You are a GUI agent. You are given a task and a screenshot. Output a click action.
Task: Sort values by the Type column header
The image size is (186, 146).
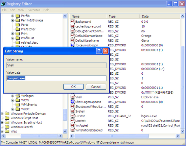pos(123,16)
